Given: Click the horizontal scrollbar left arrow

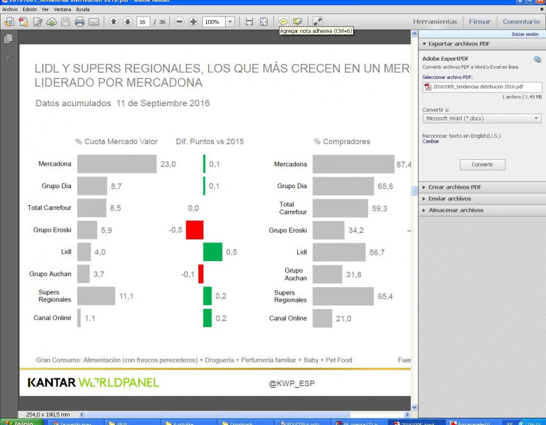Looking at the screenshot, I should [81, 415].
